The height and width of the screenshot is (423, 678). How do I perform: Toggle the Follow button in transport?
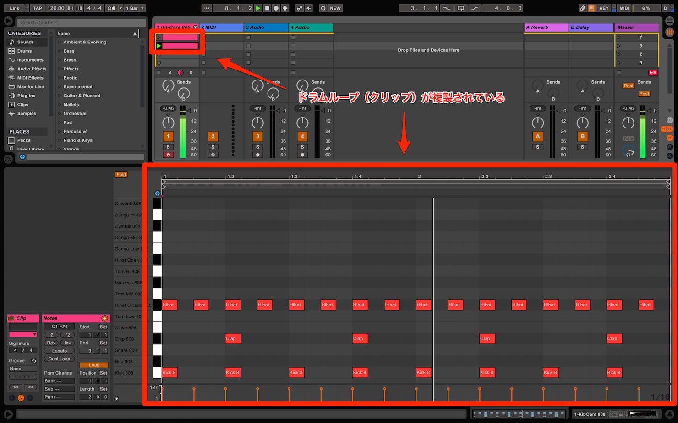coord(207,8)
